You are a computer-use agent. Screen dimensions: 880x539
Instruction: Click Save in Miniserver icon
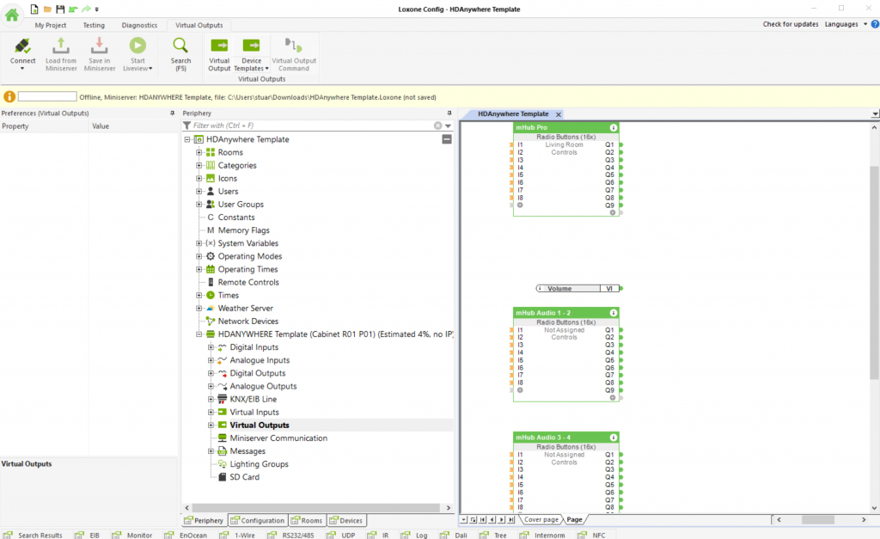click(100, 46)
